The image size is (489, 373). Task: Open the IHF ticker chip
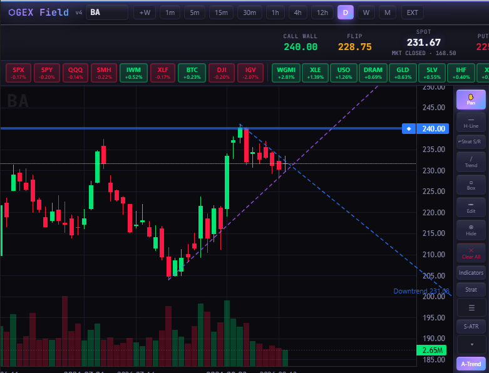click(461, 73)
